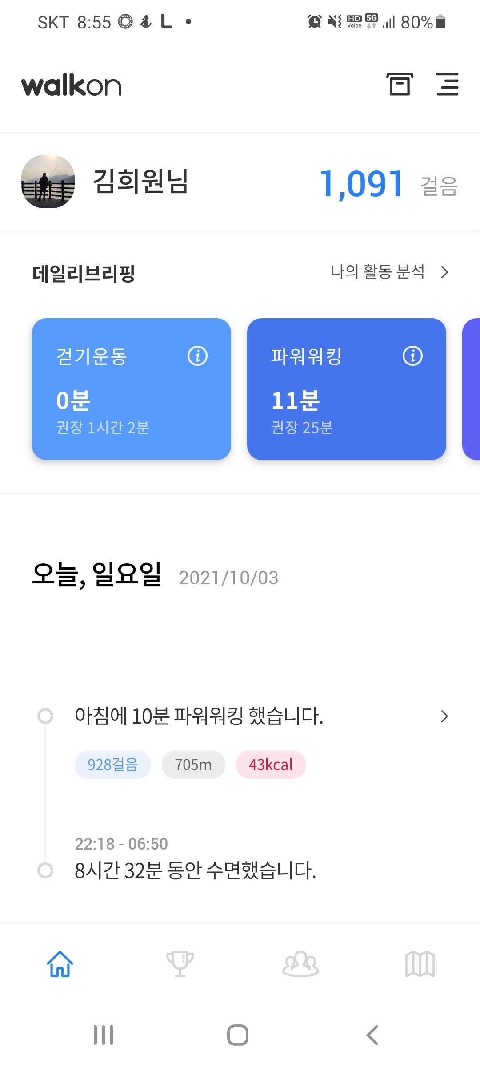This screenshot has height=1068, width=480.
Task: Expand the 나의 활동 분석 chevron
Action: [444, 272]
